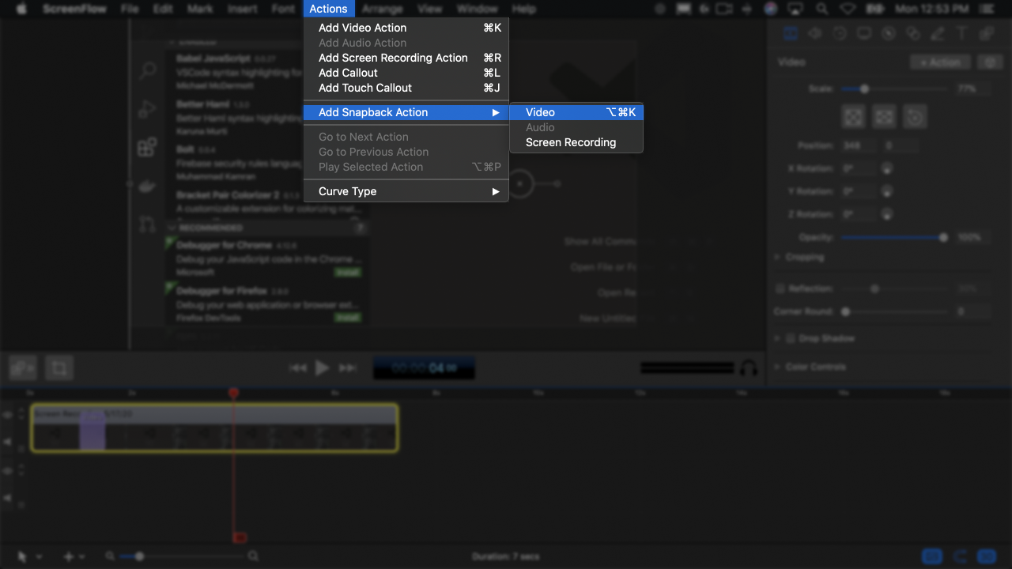Choose Add Touch Callout
The width and height of the screenshot is (1012, 569).
(x=406, y=88)
